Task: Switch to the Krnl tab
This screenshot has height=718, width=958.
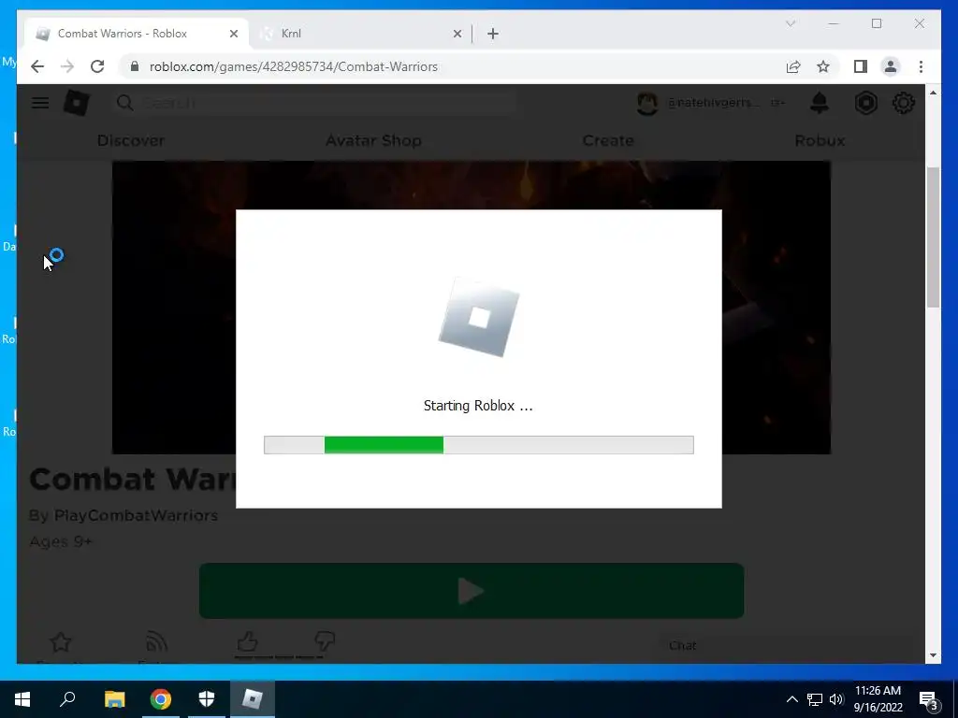Action: pos(360,34)
